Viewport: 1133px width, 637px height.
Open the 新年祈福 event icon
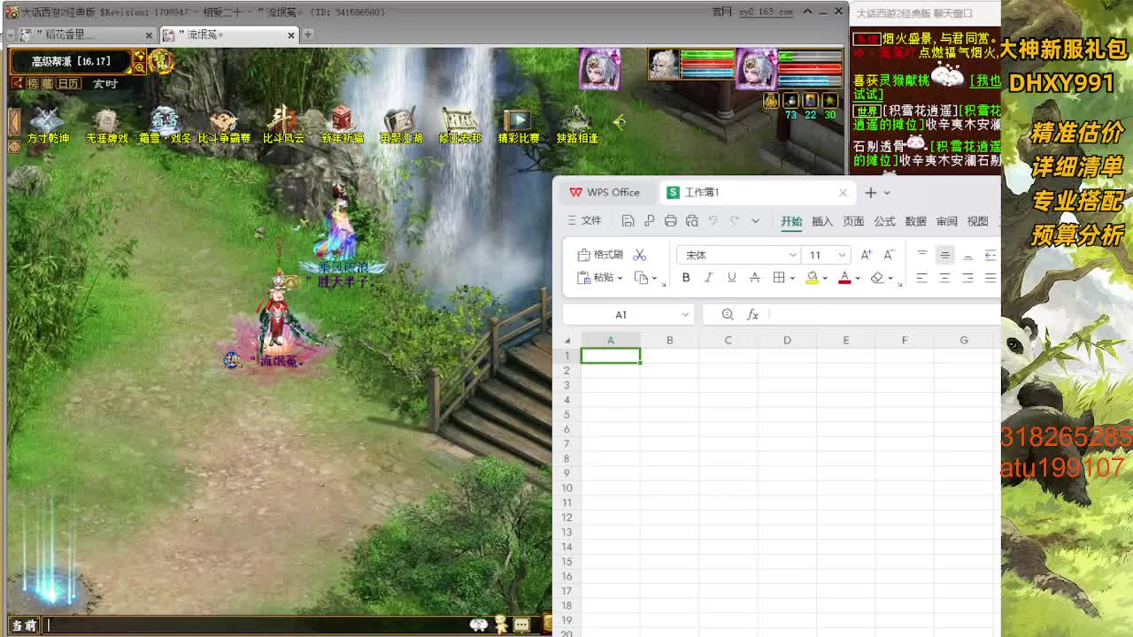(342, 124)
